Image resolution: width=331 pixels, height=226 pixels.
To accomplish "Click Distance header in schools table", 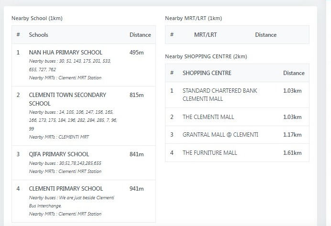I will [x=140, y=35].
